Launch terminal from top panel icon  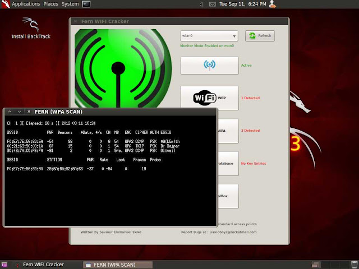point(86,4)
